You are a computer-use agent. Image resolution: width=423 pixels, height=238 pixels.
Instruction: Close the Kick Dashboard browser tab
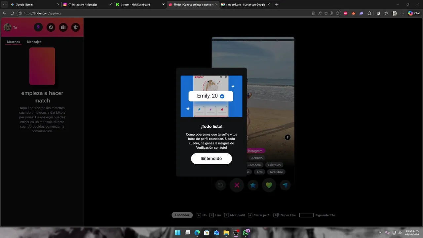coord(164,5)
